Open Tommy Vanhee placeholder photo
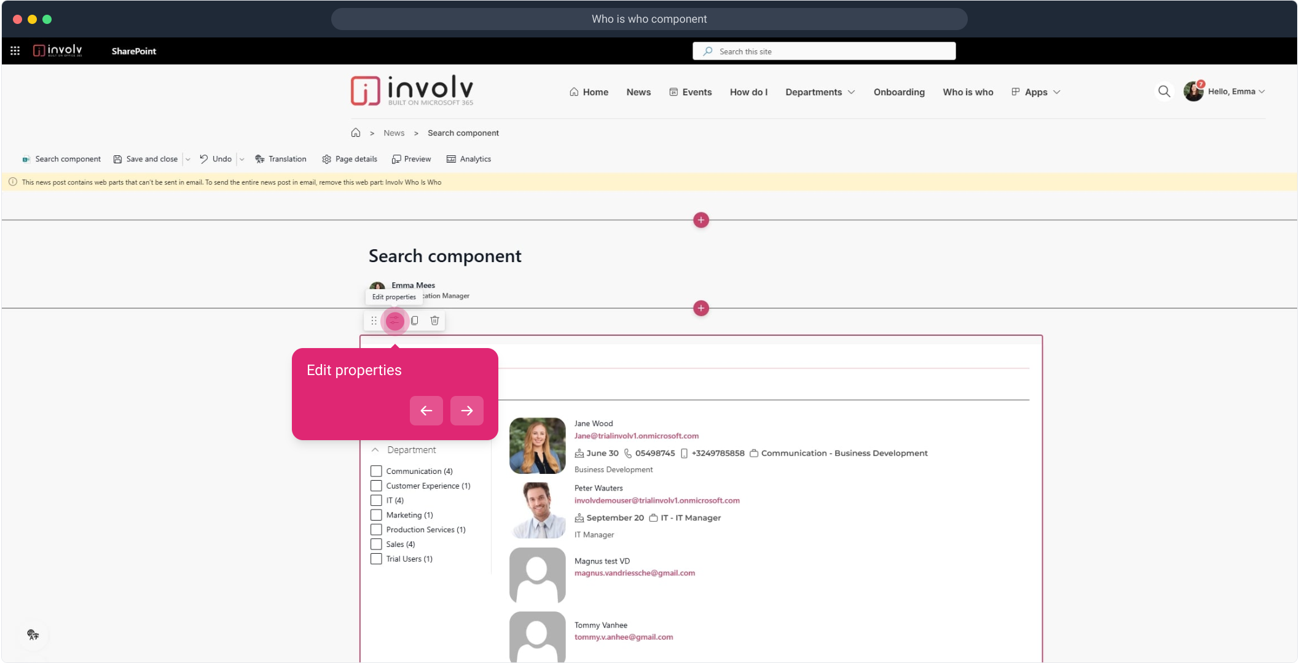Viewport: 1299px width, 663px height. tap(538, 637)
